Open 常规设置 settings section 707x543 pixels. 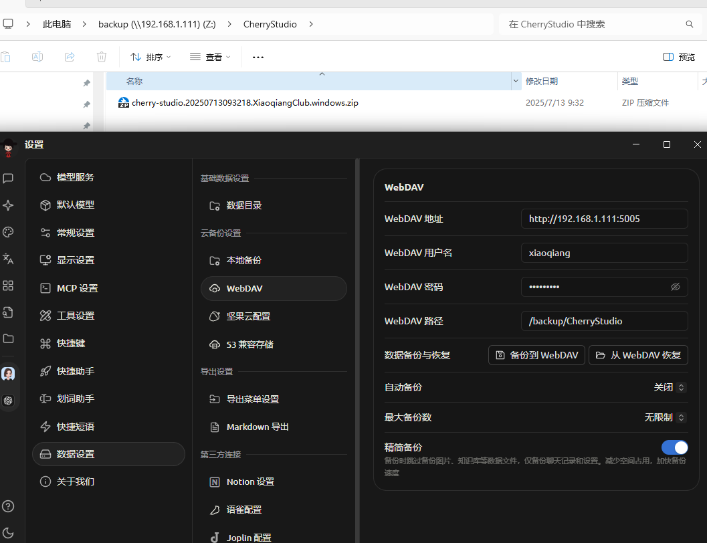coord(108,233)
